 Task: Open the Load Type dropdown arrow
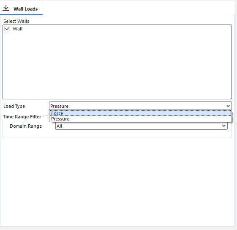[x=228, y=106]
